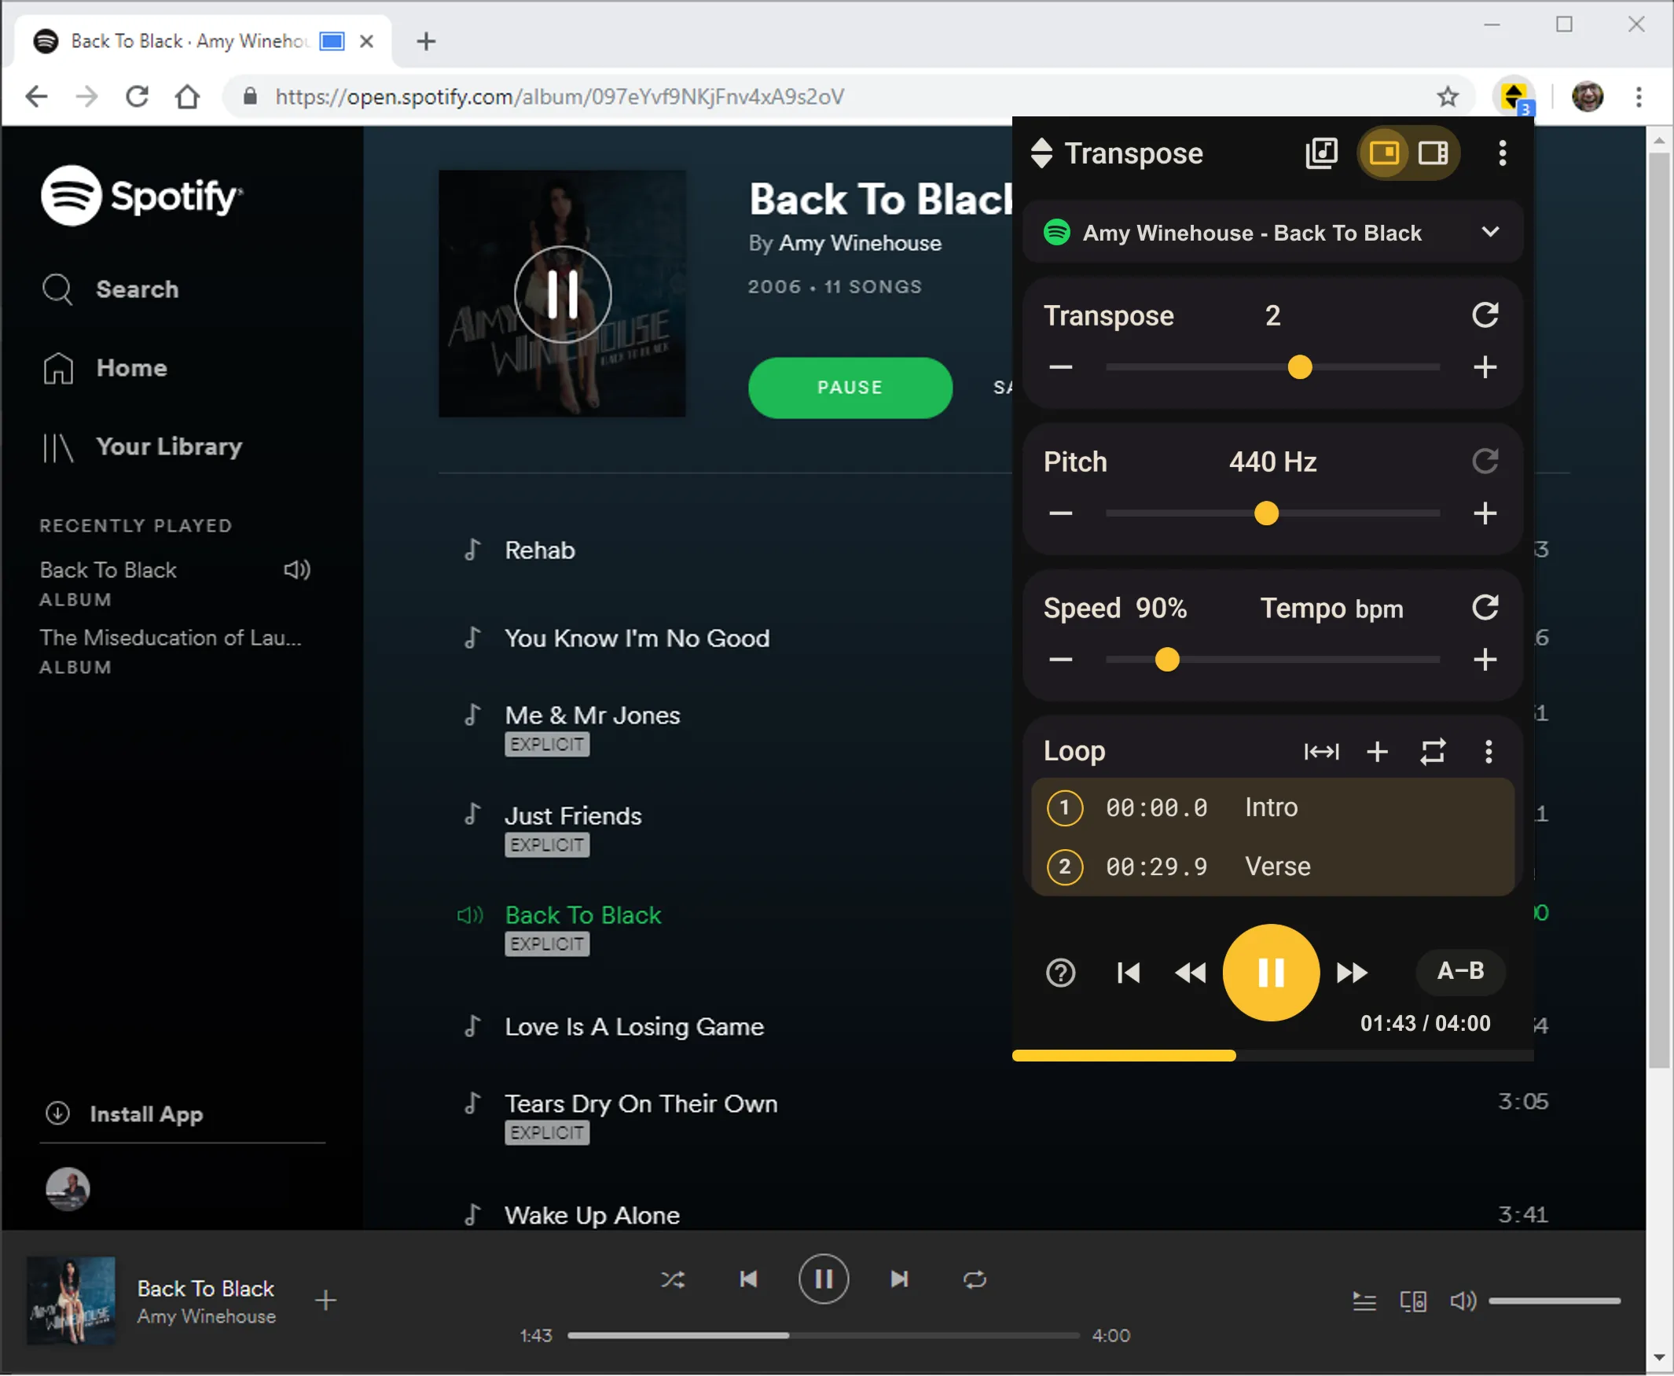Open the play queue icon
1674x1376 pixels.
point(1364,1301)
